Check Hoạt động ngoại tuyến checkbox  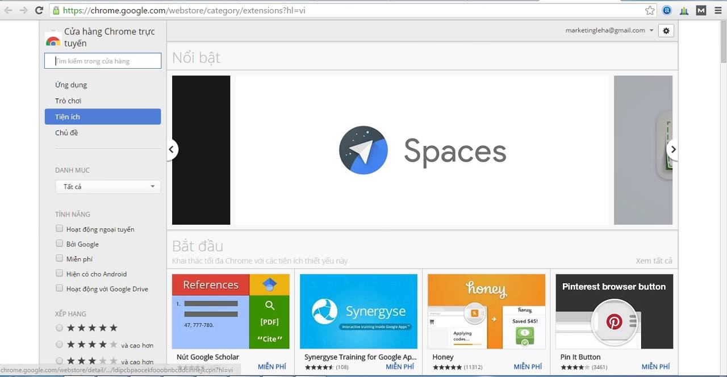(x=59, y=229)
